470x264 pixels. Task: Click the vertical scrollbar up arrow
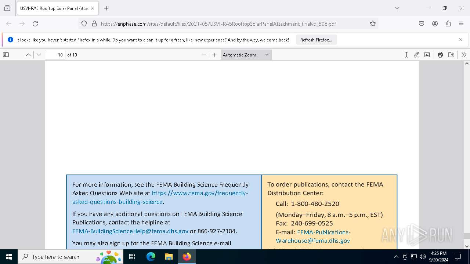point(467,63)
